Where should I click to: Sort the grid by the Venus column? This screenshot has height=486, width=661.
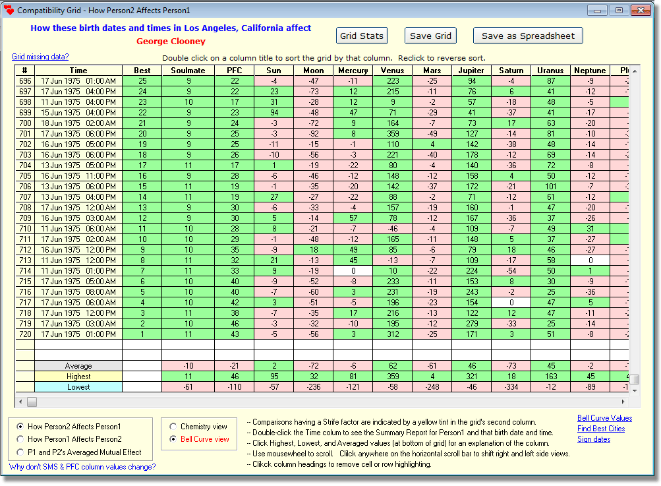coord(392,70)
